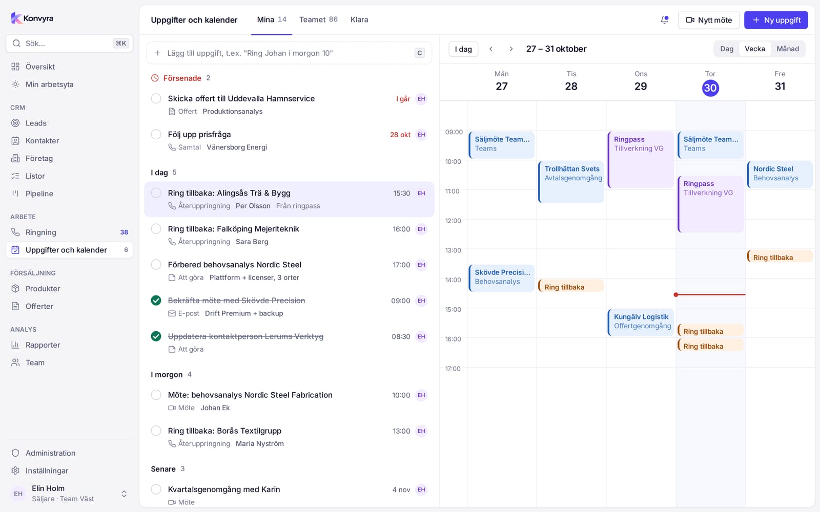Uncheck Uppdatera kontaktperson Lerums Verktyg
820x512 pixels.
coord(156,336)
